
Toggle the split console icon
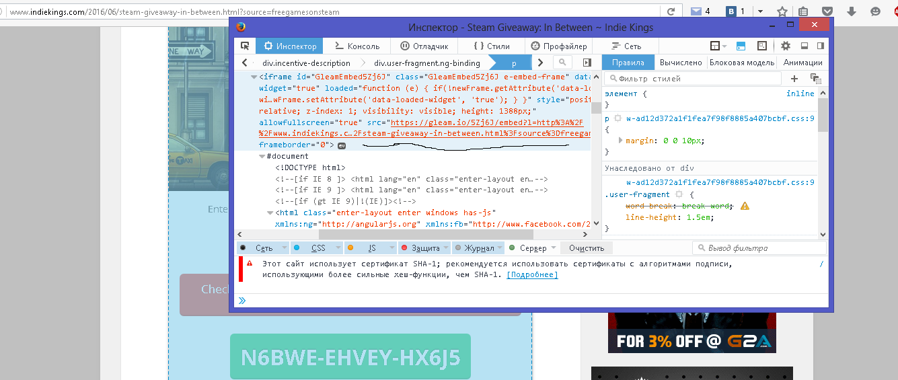[741, 46]
